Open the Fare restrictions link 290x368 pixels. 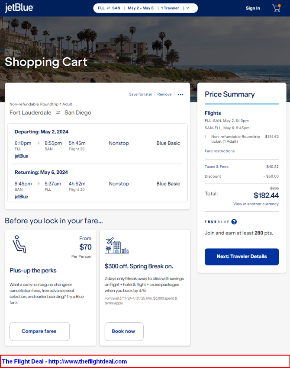pyautogui.click(x=219, y=151)
